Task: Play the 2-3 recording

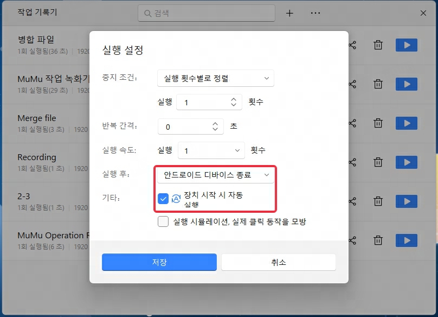Action: click(x=407, y=201)
